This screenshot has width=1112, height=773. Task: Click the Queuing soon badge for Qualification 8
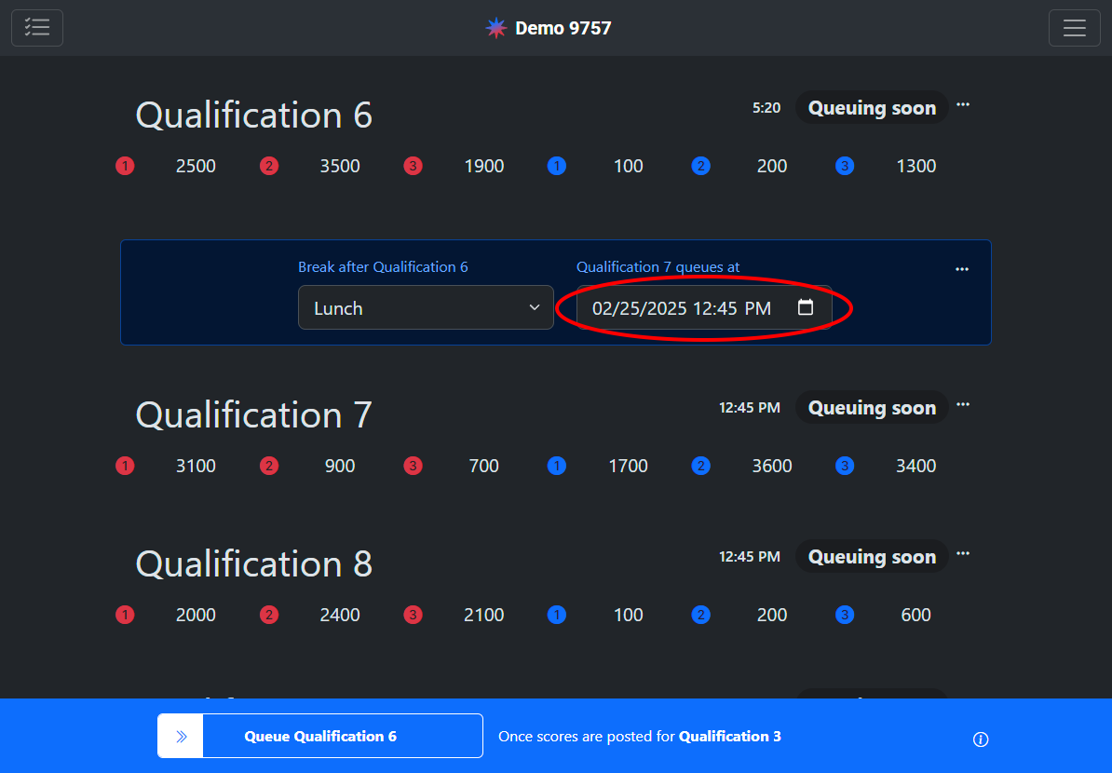871,557
